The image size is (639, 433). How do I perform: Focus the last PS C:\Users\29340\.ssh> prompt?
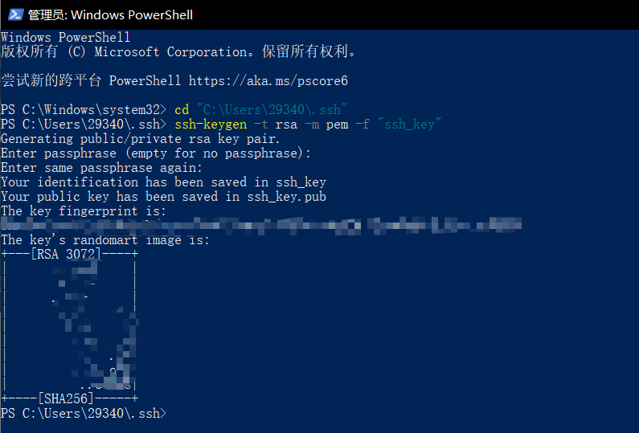click(x=84, y=413)
